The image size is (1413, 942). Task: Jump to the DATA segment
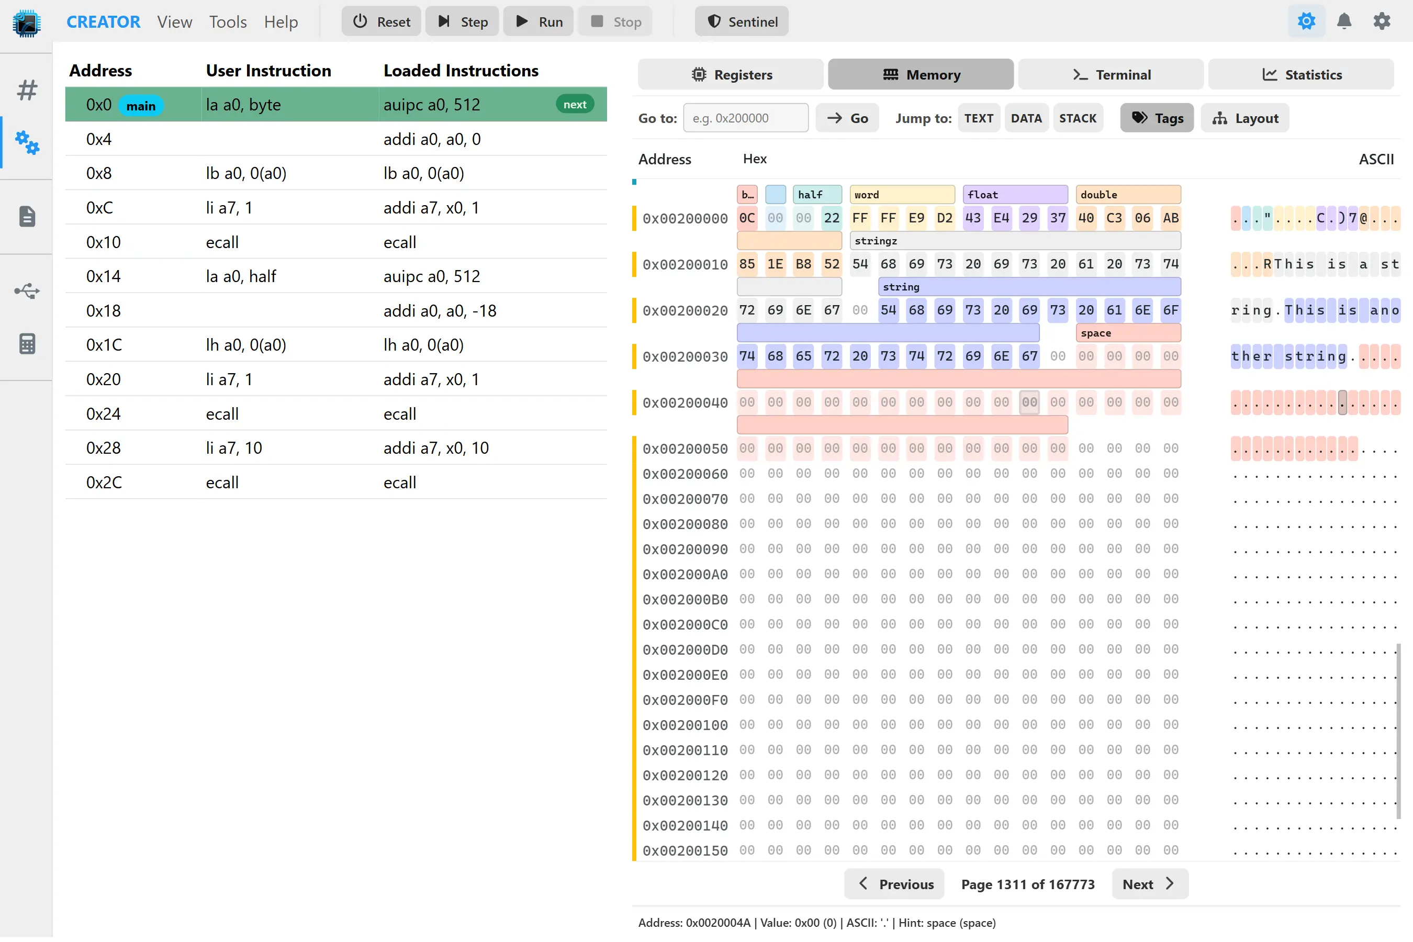(1026, 118)
